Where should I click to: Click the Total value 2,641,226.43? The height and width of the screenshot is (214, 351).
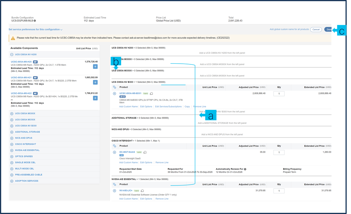235,21
